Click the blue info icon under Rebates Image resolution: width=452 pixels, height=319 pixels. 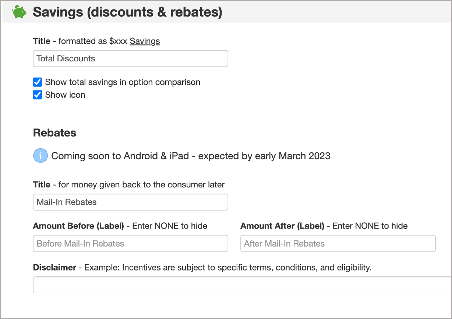point(40,156)
